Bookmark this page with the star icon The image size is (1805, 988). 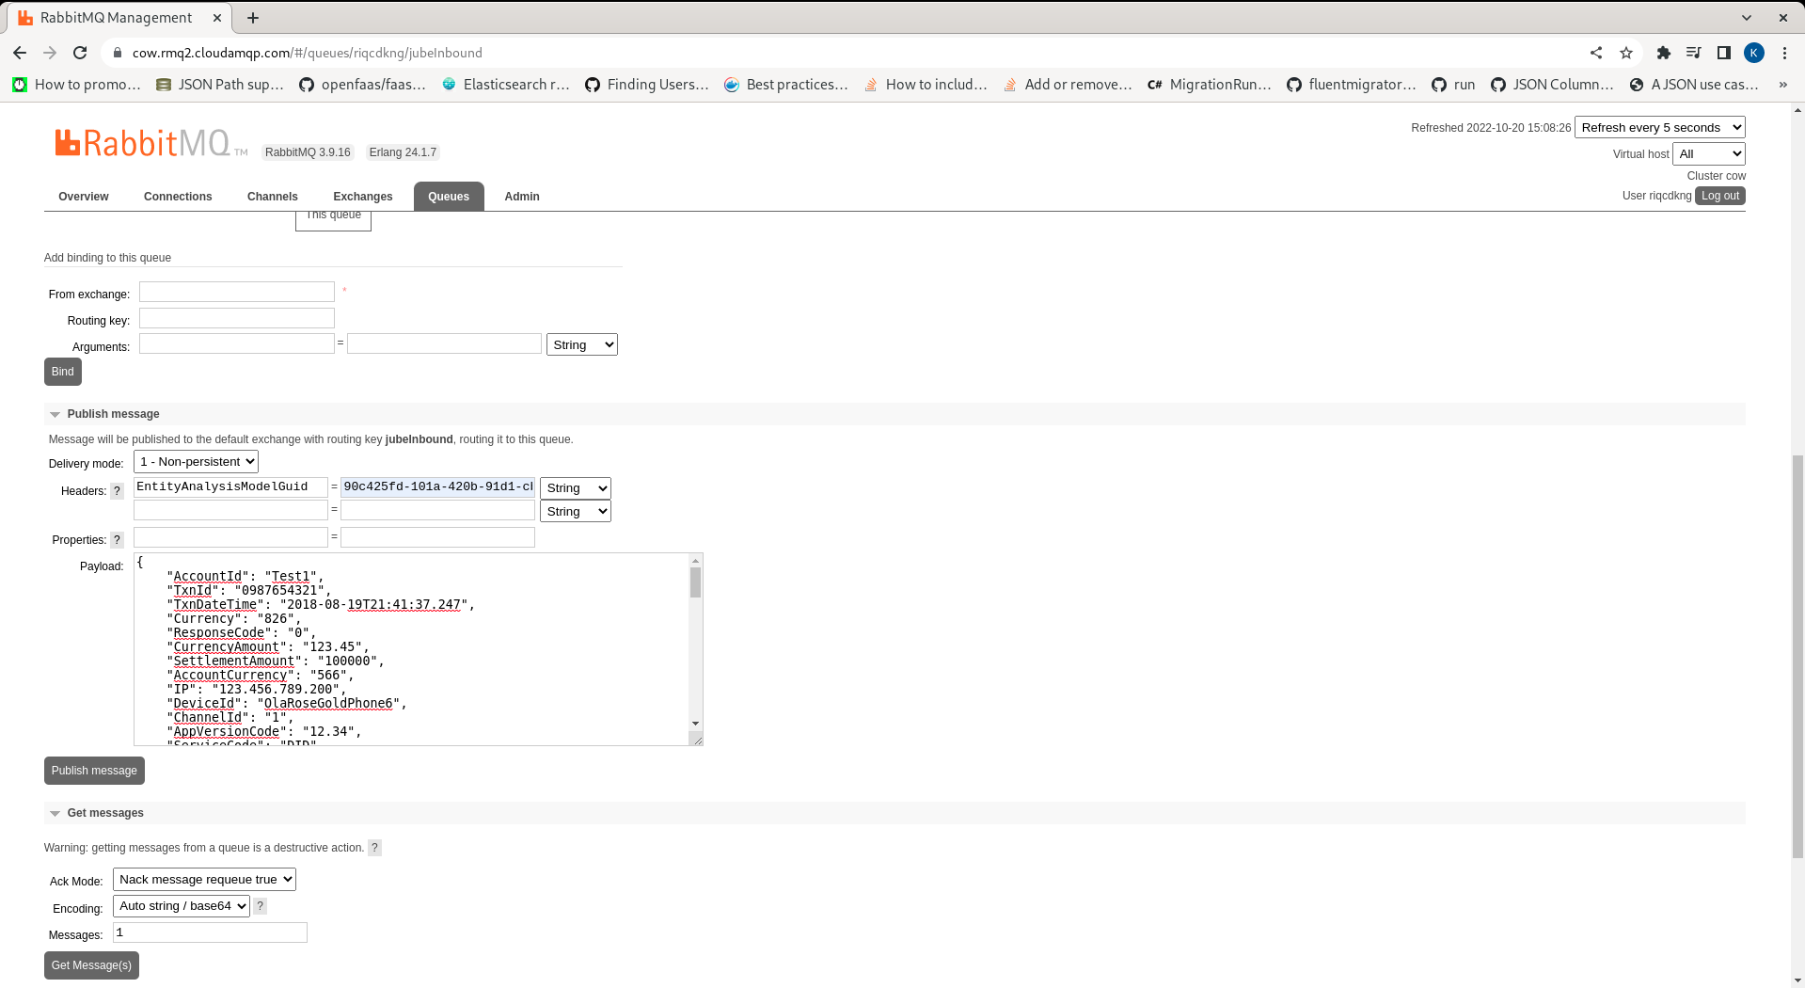[1626, 53]
